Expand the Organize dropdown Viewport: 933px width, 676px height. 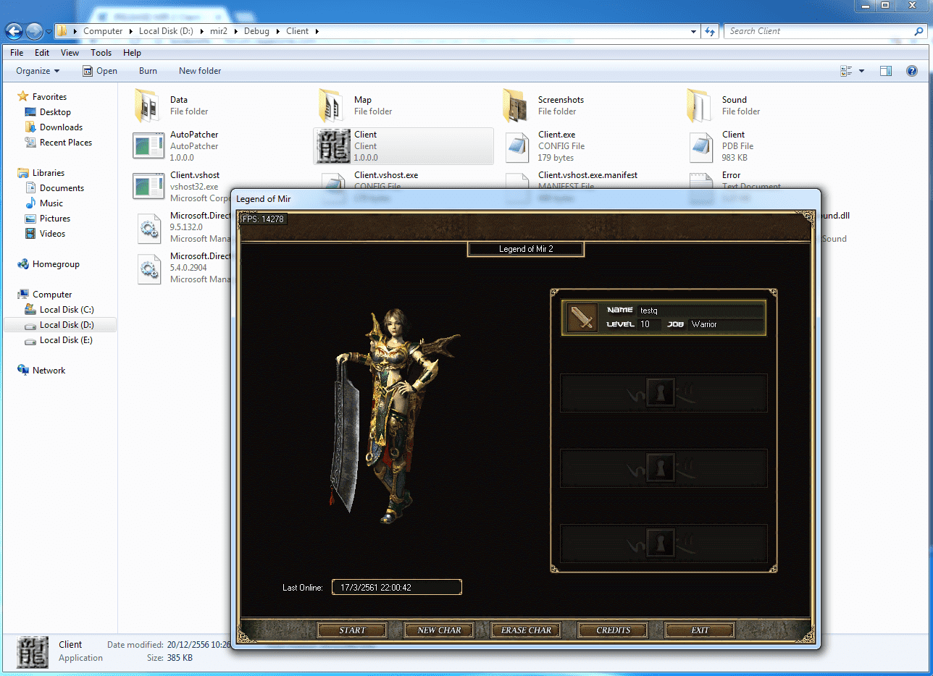coord(38,71)
